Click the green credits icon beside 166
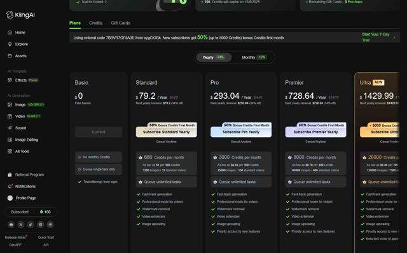This screenshot has width=407, height=253. click(41, 212)
